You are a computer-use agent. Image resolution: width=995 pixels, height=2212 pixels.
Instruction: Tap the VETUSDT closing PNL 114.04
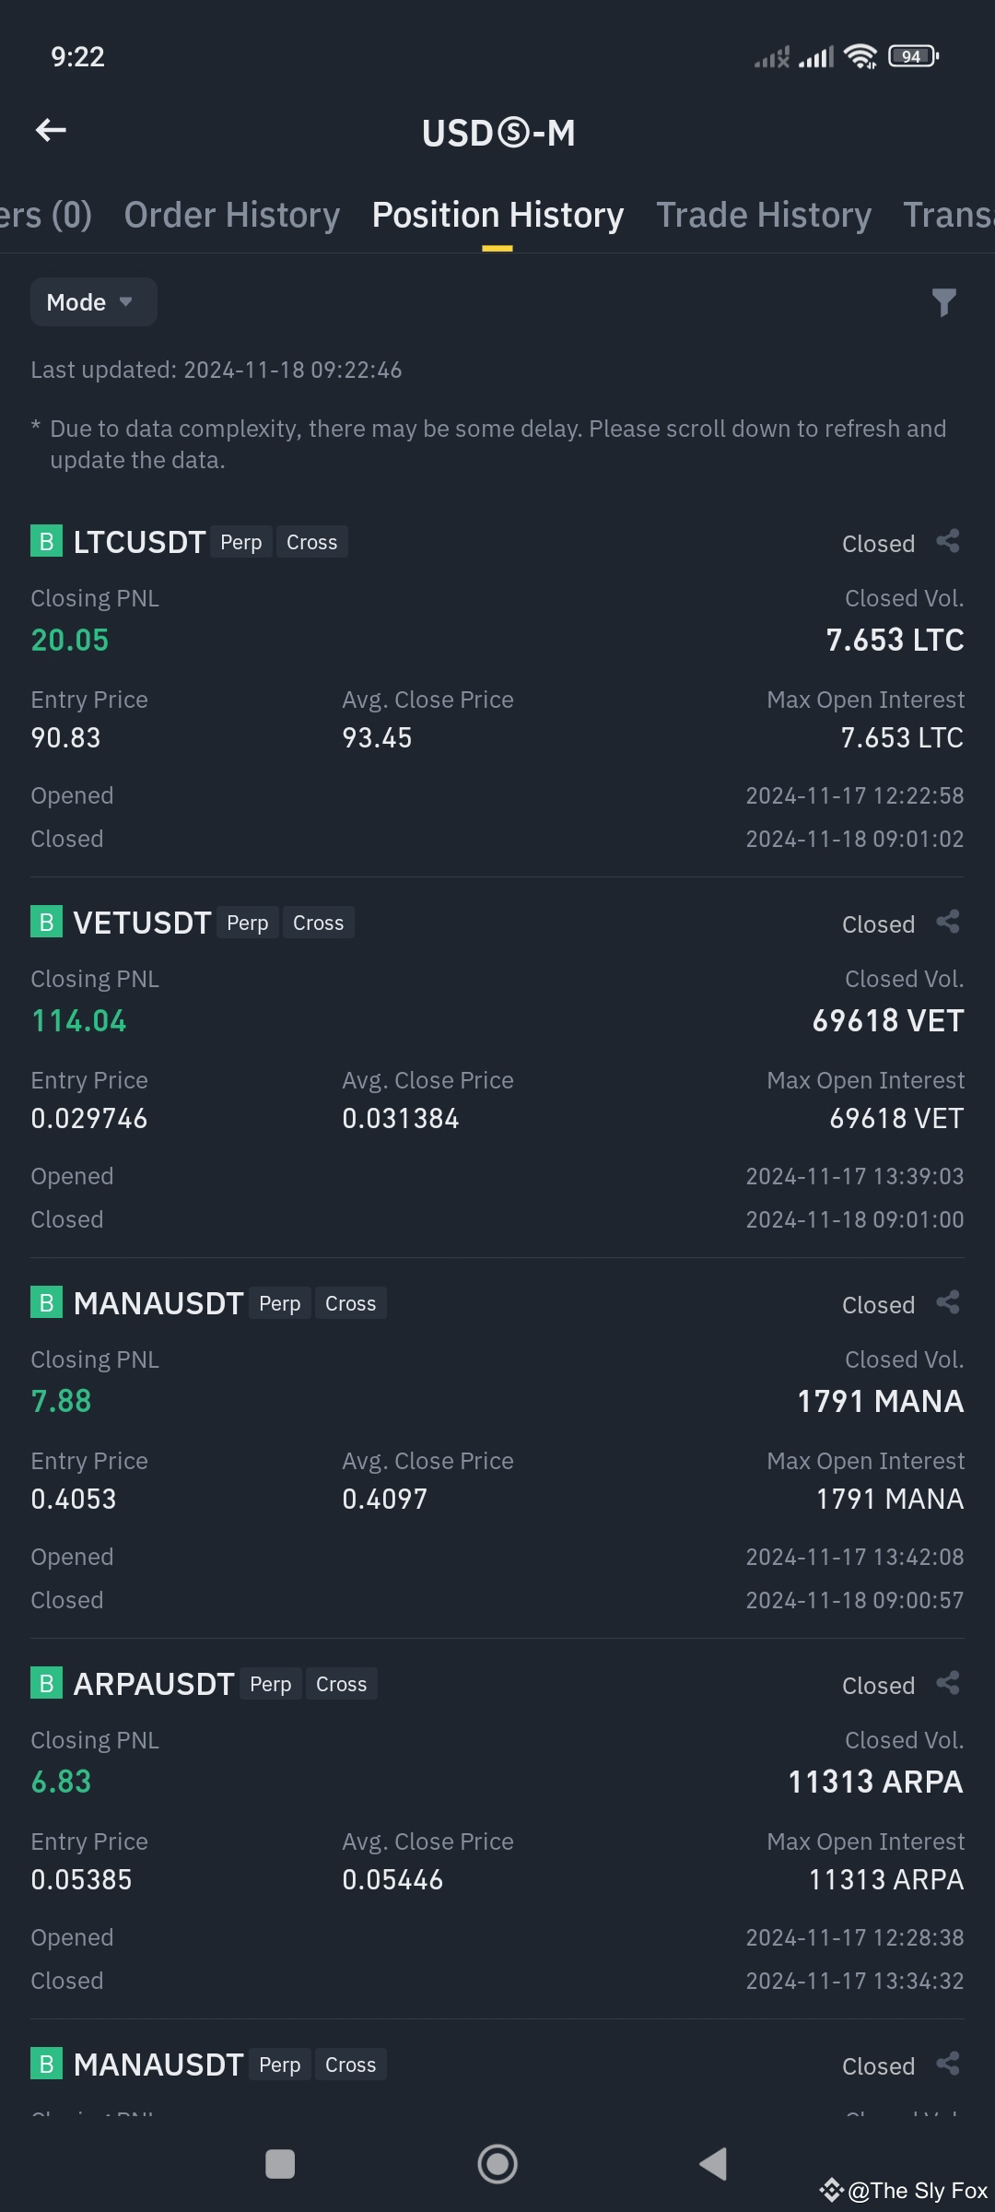pyautogui.click(x=79, y=1020)
